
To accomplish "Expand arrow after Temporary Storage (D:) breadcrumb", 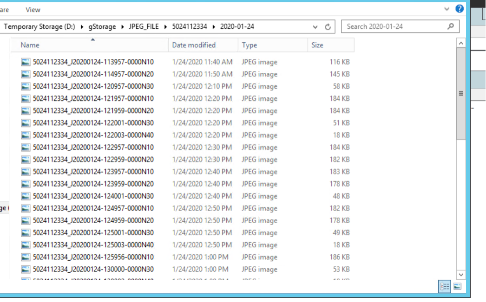I will pyautogui.click(x=82, y=27).
